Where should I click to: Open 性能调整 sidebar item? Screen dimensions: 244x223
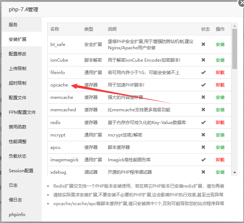coord(22,141)
